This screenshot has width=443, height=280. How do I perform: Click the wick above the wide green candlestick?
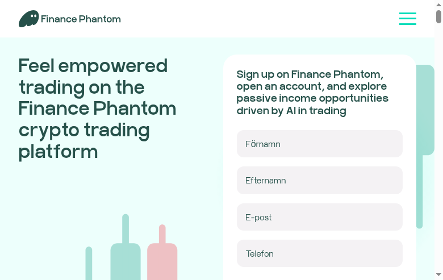126,228
